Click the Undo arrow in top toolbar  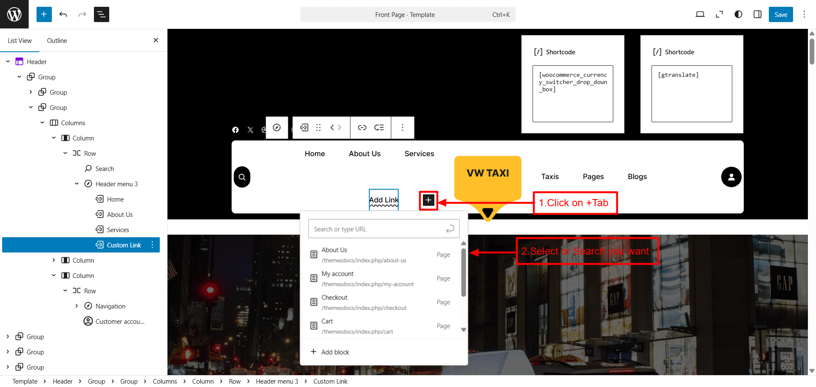pos(63,14)
